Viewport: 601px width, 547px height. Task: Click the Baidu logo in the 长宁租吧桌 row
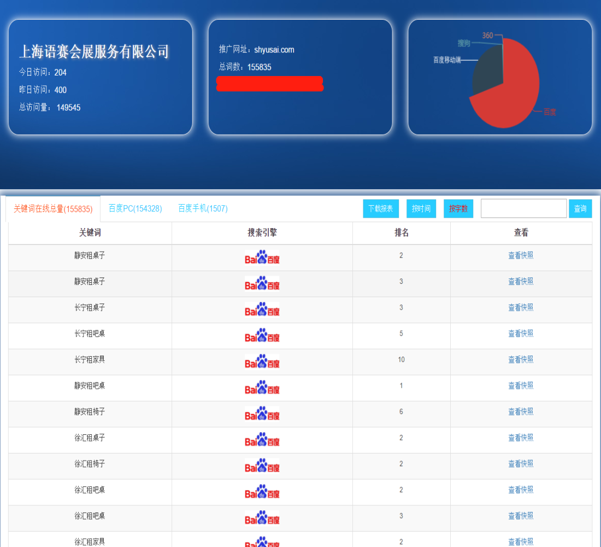tap(262, 335)
